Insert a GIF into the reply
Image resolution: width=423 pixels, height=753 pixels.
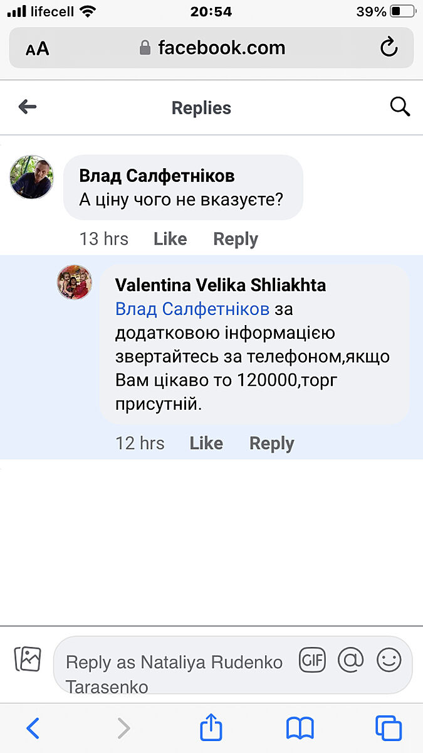click(x=312, y=660)
